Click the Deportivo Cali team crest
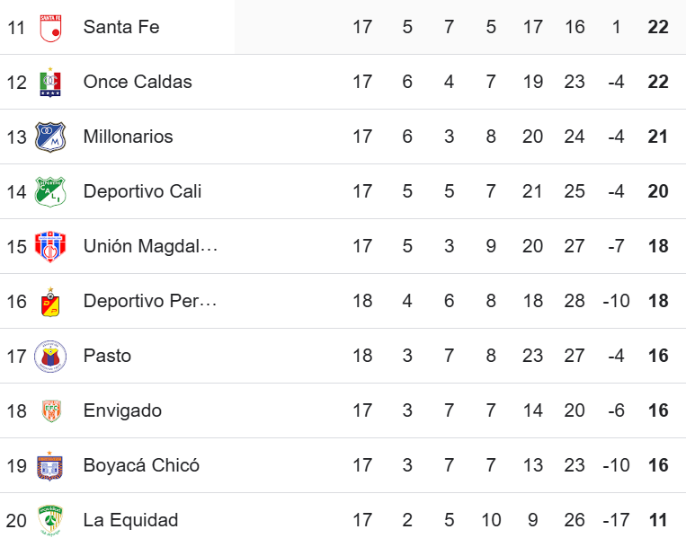 tap(50, 192)
